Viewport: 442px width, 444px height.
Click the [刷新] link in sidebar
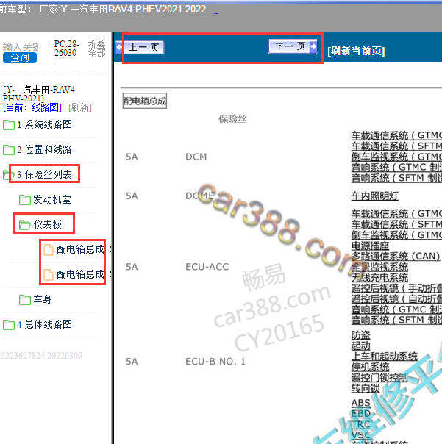point(80,107)
